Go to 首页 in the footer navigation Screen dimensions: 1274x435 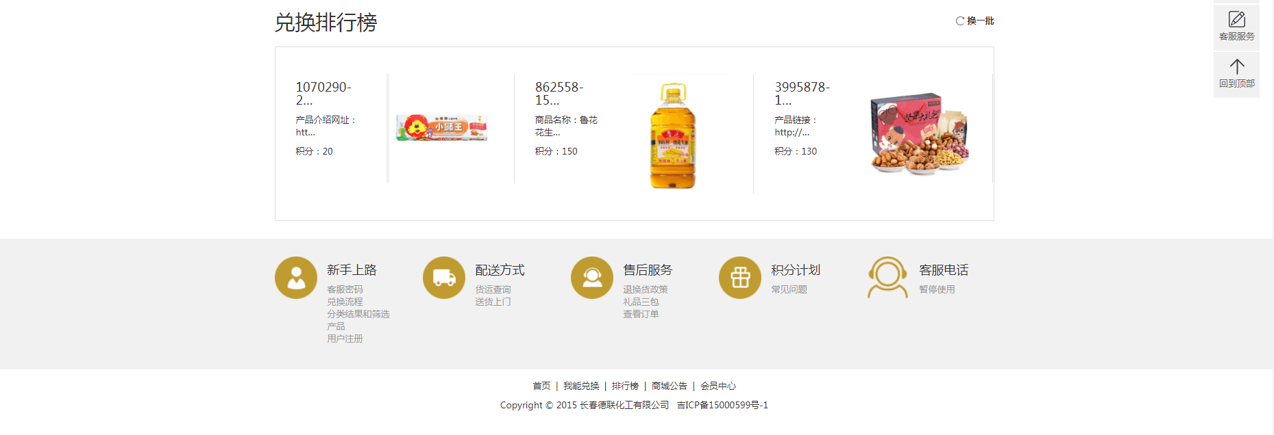coord(541,386)
